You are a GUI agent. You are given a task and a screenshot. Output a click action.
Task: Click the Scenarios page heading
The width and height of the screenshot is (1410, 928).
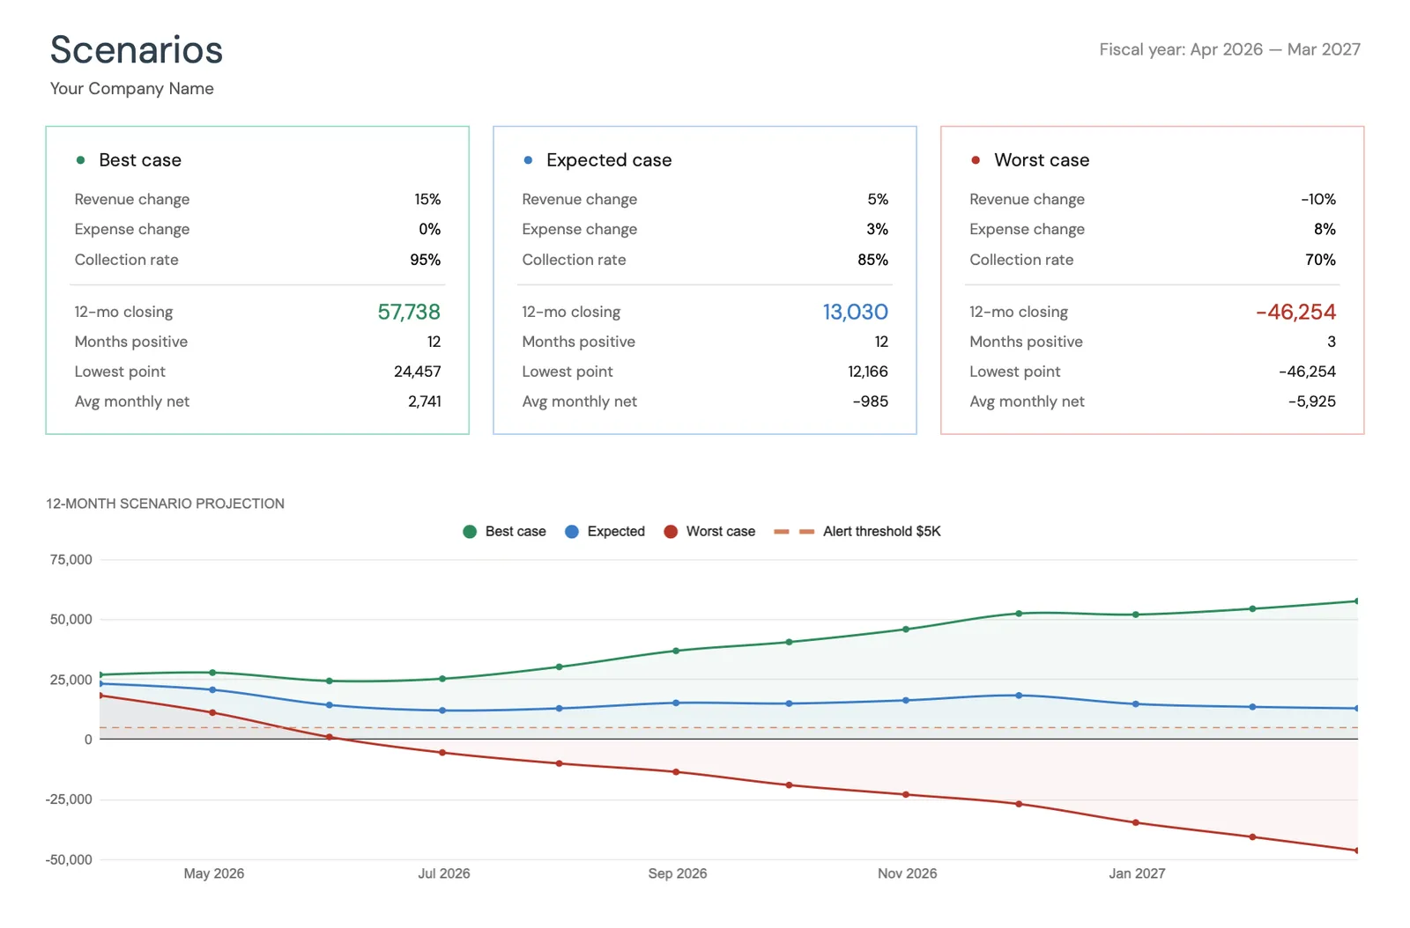point(137,50)
